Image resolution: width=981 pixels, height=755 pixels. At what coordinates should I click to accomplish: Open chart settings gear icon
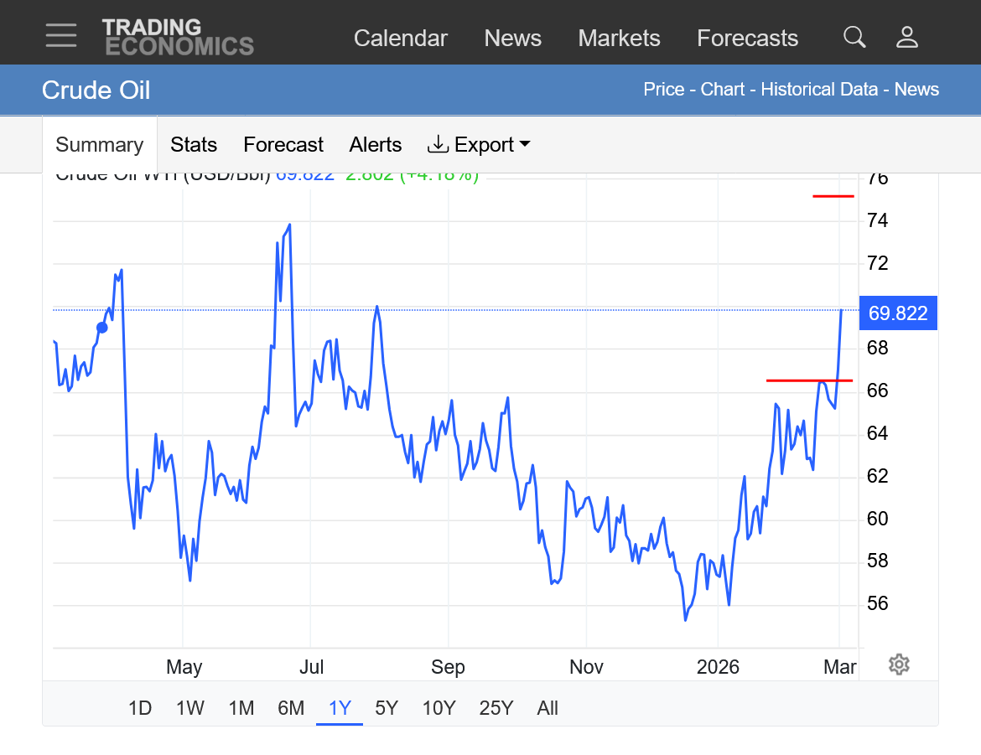899,665
